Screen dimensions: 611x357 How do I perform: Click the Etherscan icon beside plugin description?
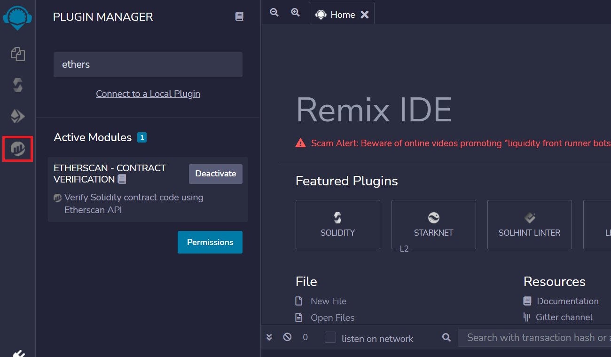[x=58, y=198]
